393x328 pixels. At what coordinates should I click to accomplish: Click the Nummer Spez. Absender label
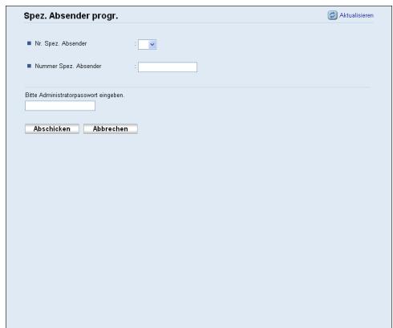tap(68, 66)
